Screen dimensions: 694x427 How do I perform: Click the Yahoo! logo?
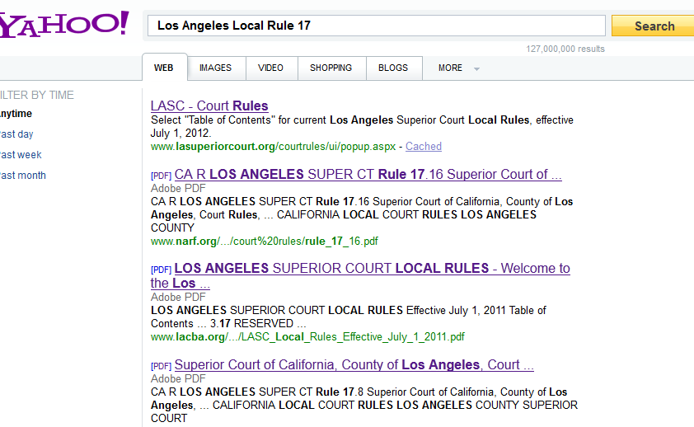click(64, 24)
